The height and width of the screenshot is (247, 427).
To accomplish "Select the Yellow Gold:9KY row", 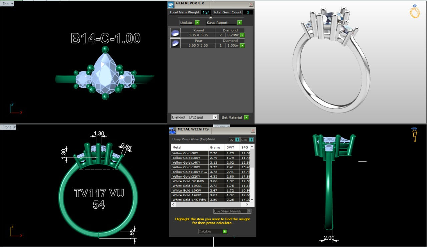I will click(210, 153).
